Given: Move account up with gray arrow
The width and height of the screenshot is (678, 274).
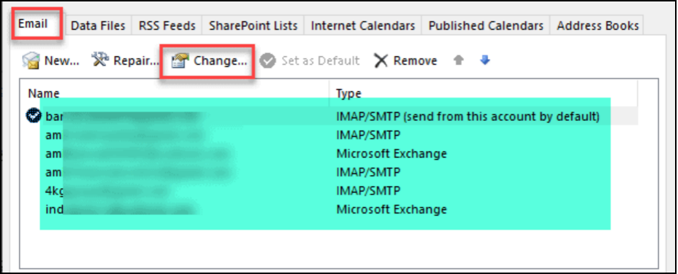Looking at the screenshot, I should click(458, 60).
